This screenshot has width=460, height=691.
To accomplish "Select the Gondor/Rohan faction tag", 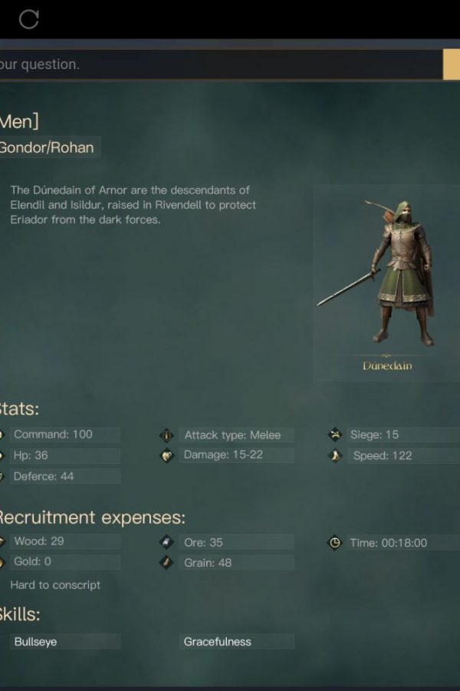I will click(x=47, y=147).
